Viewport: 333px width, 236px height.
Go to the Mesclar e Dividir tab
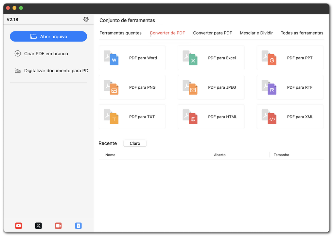pos(256,33)
